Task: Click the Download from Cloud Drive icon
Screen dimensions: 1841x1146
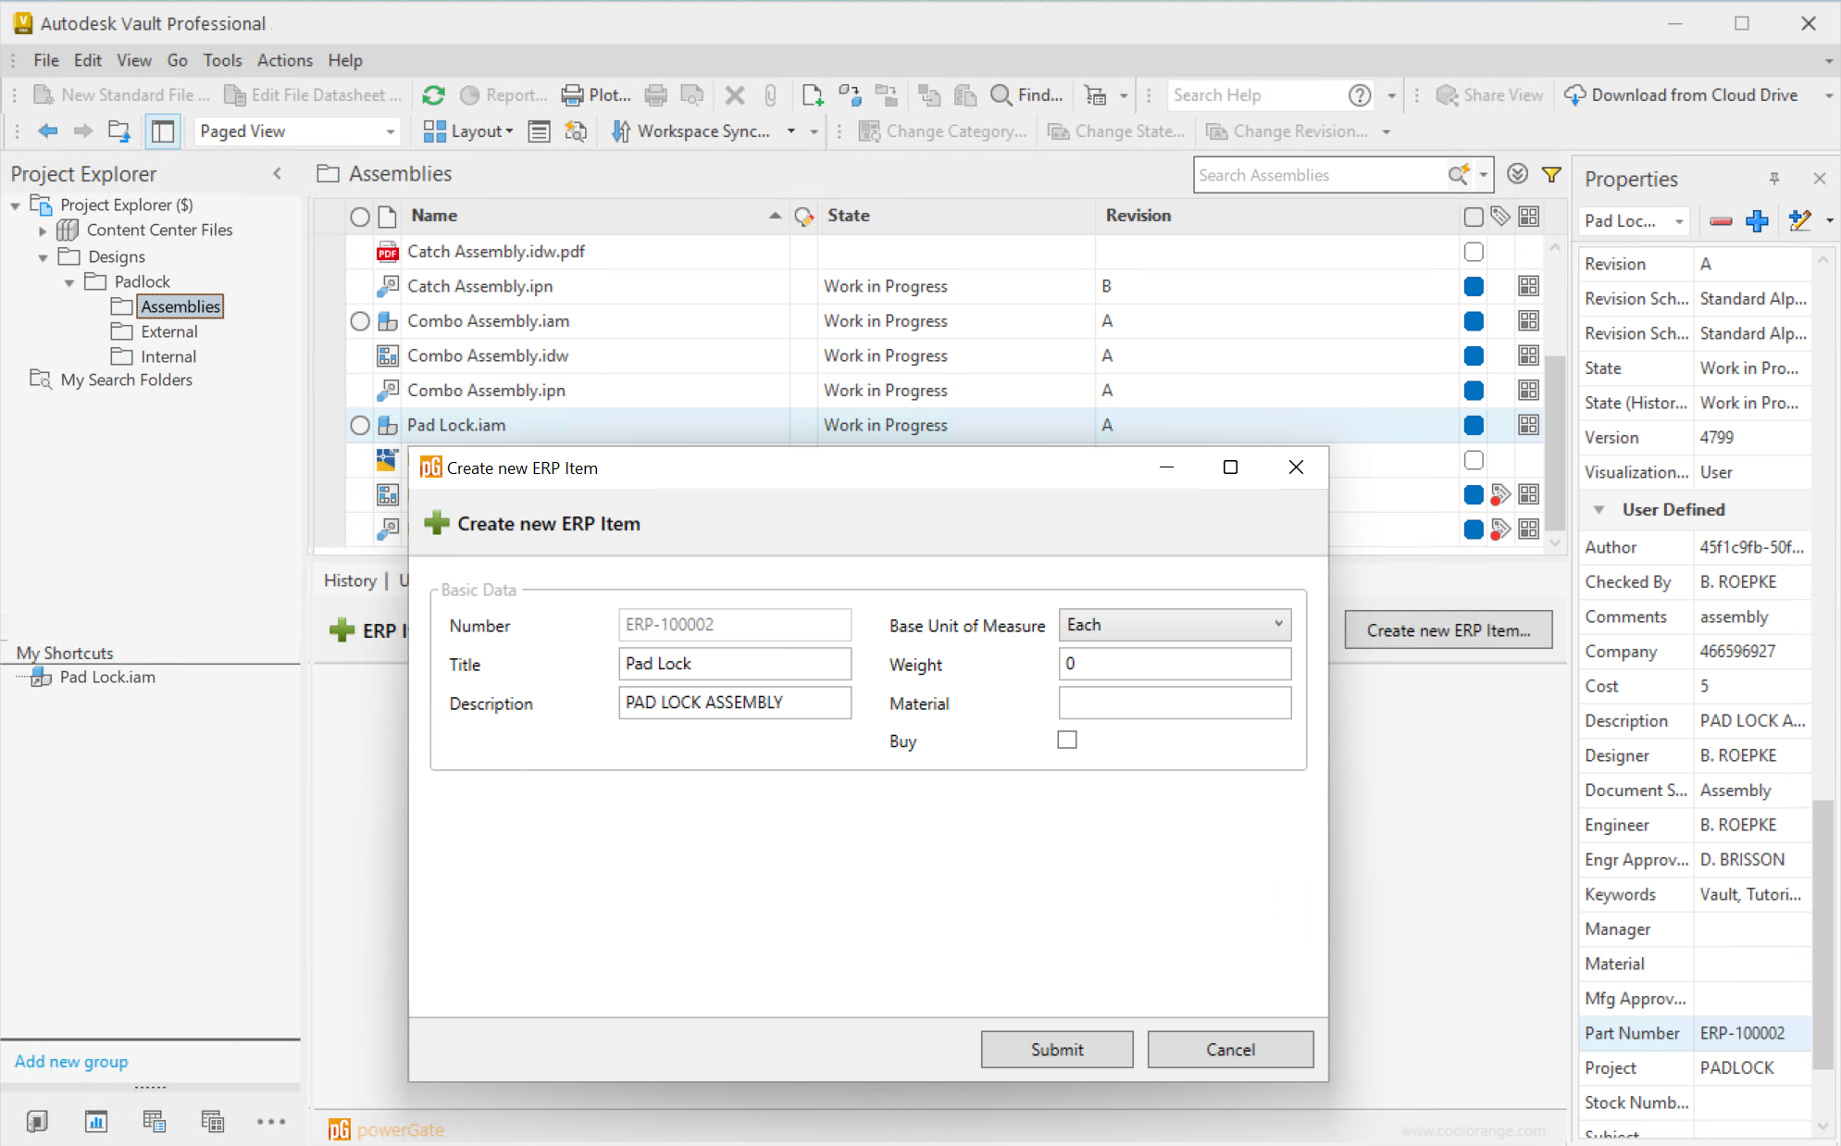Action: [1574, 95]
